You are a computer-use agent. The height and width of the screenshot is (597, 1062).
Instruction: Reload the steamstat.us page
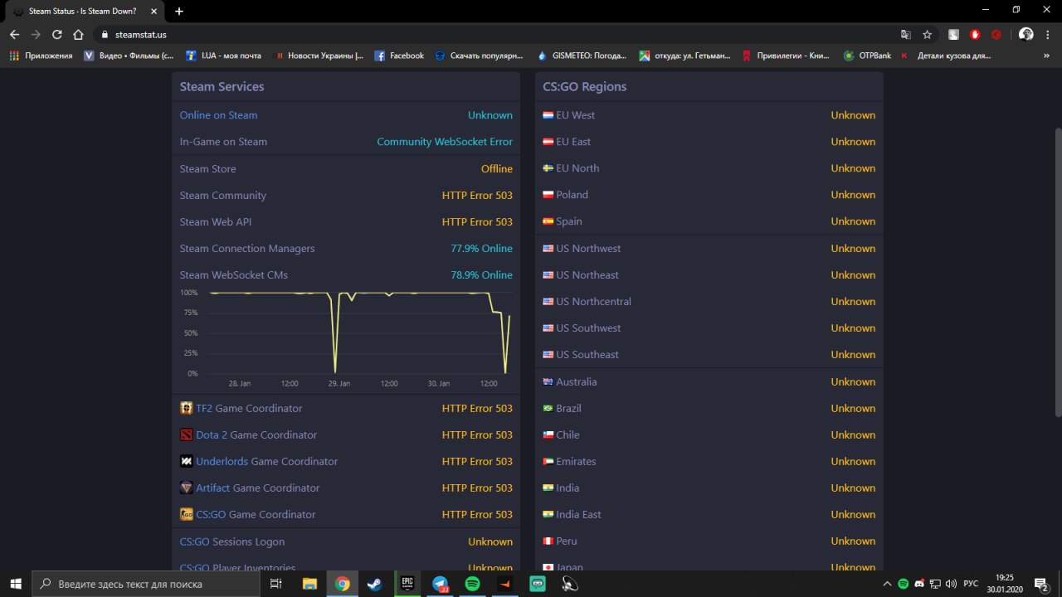pyautogui.click(x=57, y=35)
